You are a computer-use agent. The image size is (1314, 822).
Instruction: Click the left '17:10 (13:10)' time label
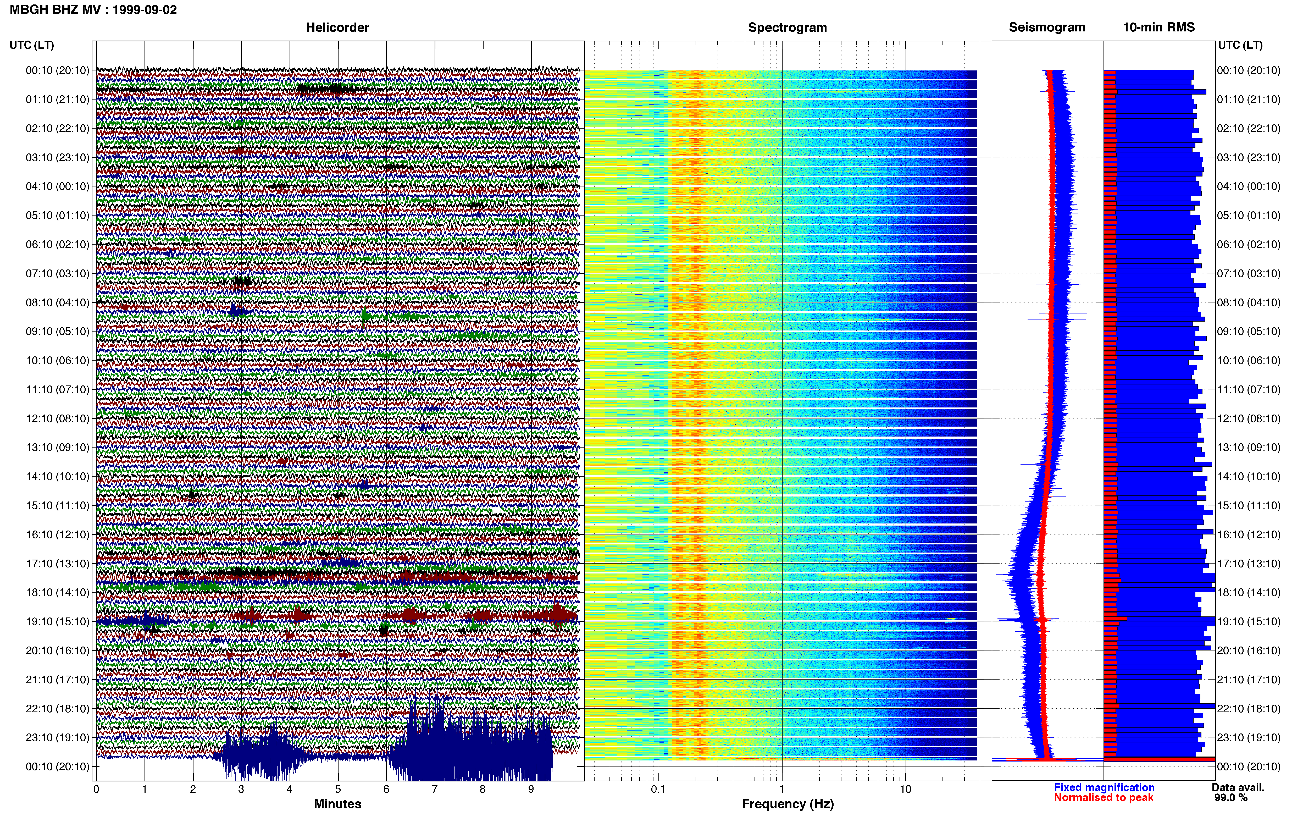pyautogui.click(x=58, y=564)
